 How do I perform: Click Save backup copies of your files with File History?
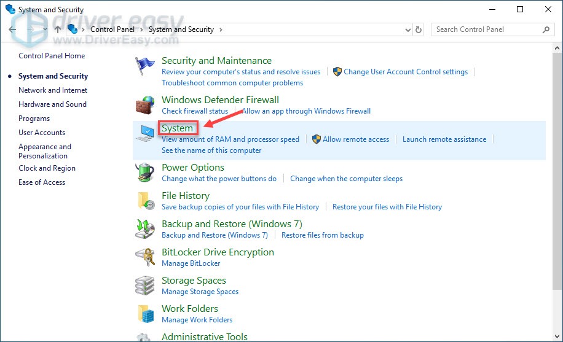[x=240, y=207]
